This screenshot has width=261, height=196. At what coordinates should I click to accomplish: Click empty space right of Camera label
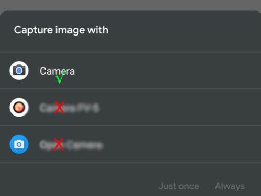point(167,71)
